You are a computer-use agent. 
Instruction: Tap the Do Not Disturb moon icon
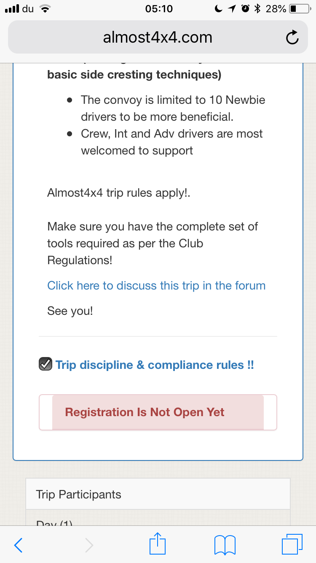pos(218,9)
